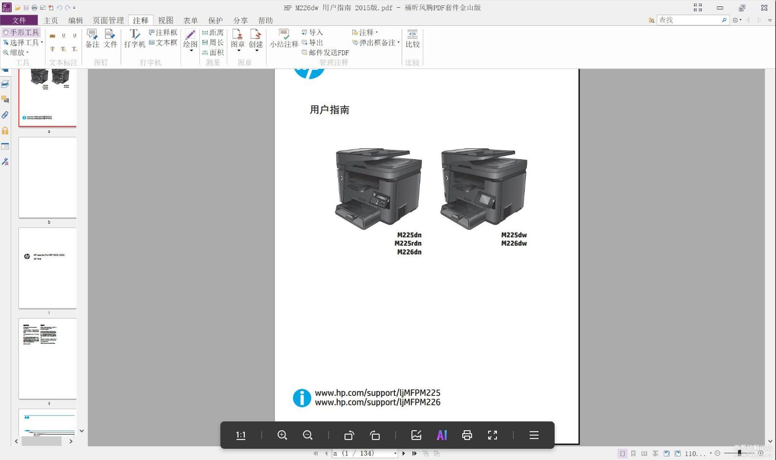Click the folder advanced search icon
This screenshot has height=460, width=776.
coord(651,20)
